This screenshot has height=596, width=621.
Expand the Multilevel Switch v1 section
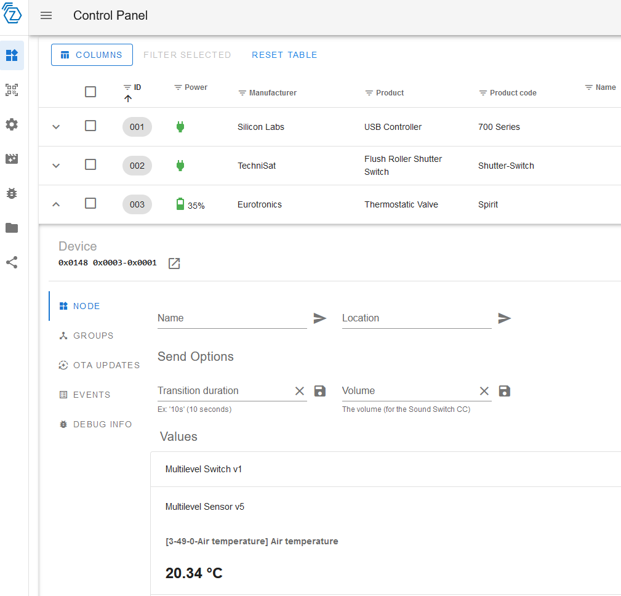(x=385, y=469)
